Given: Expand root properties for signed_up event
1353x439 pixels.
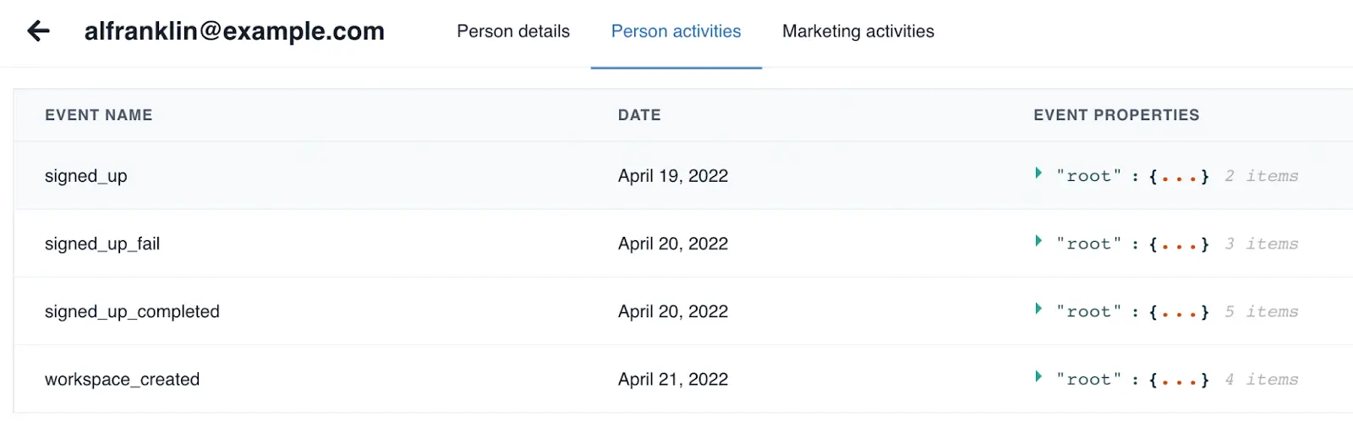Looking at the screenshot, I should [x=1038, y=173].
